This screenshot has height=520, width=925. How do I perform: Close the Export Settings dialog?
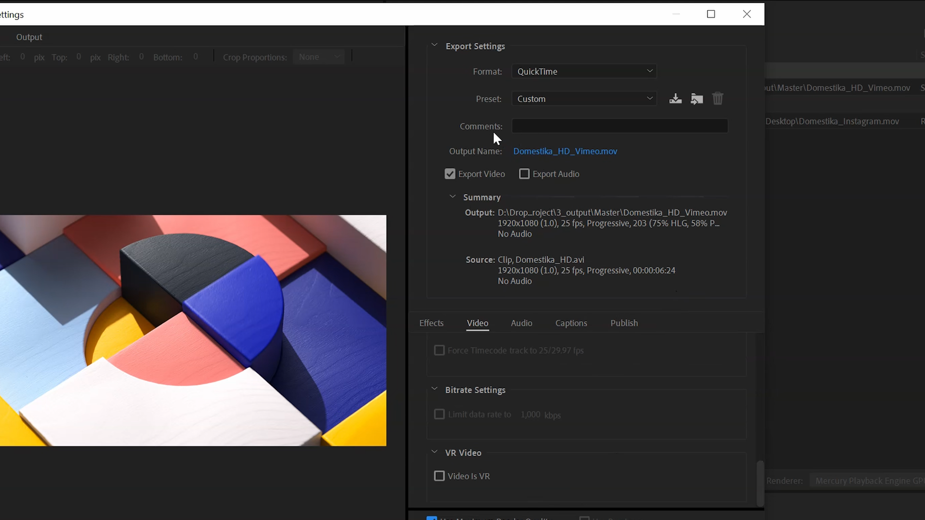747,14
